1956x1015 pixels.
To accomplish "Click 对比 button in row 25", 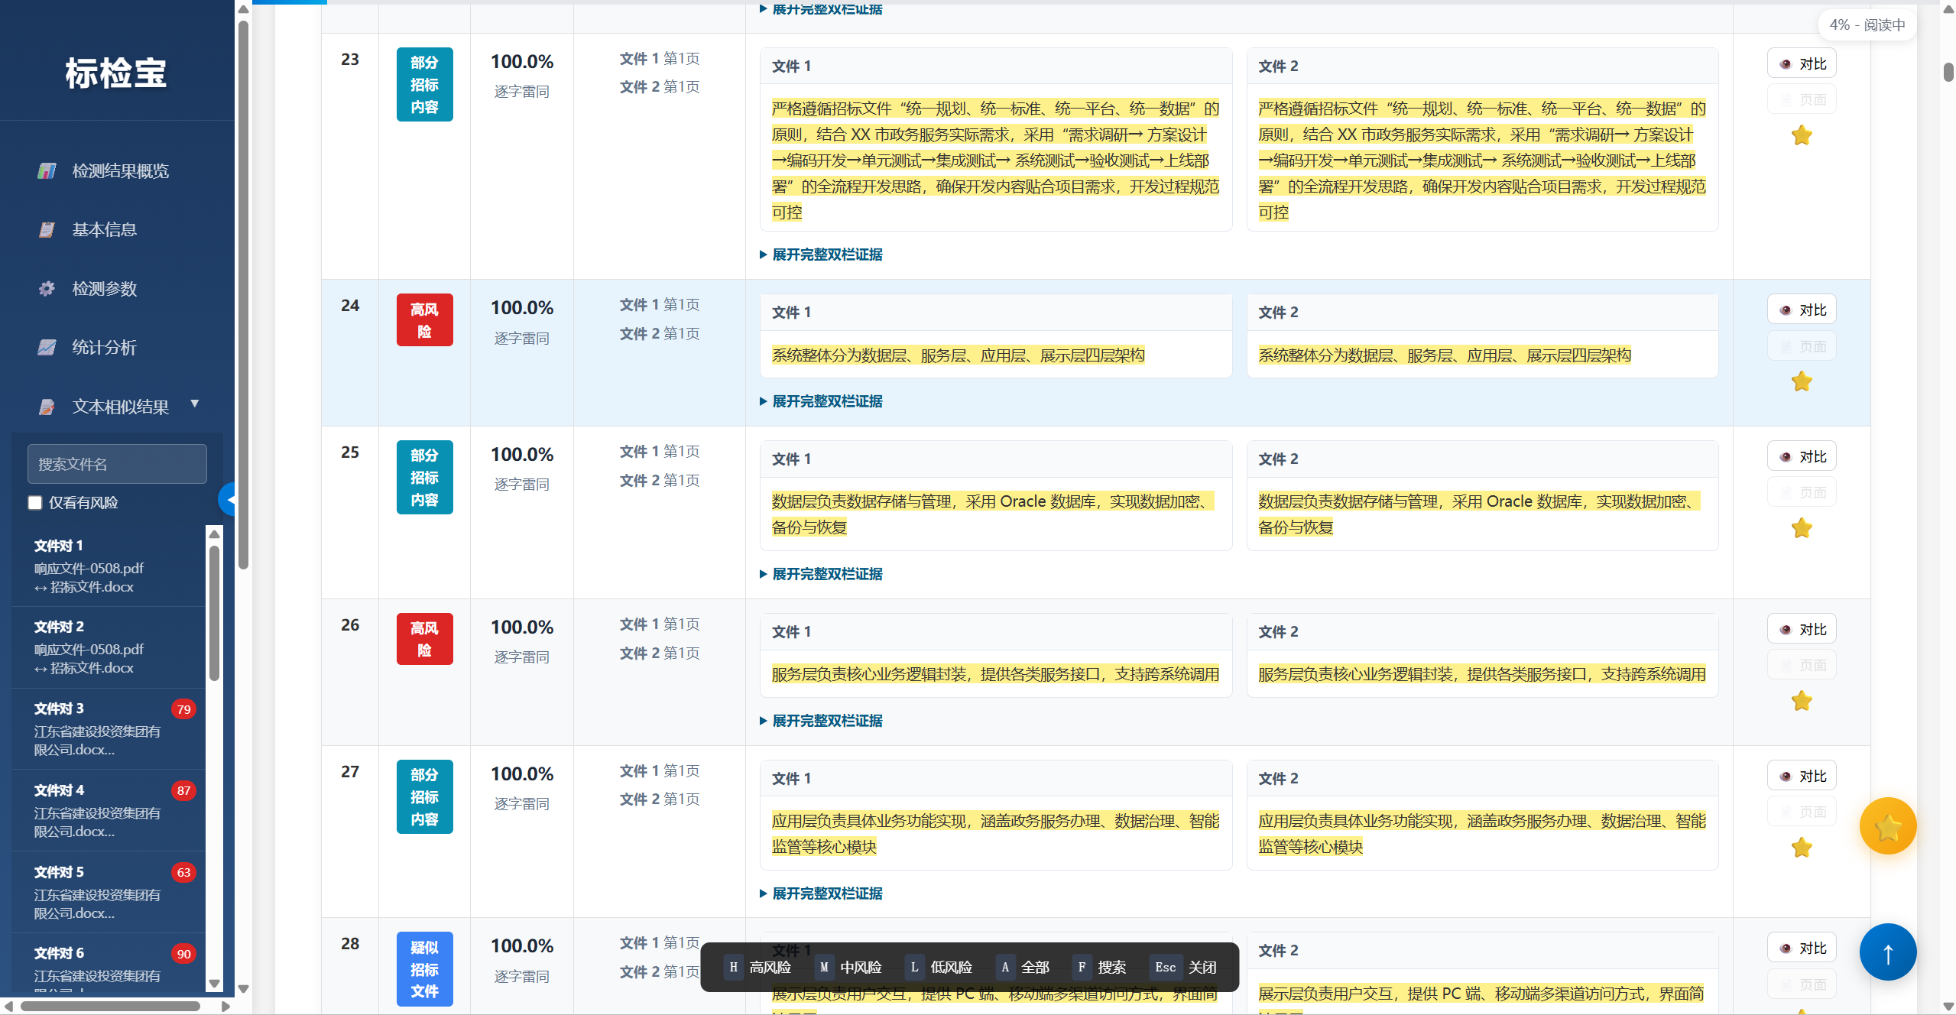I will click(1802, 456).
